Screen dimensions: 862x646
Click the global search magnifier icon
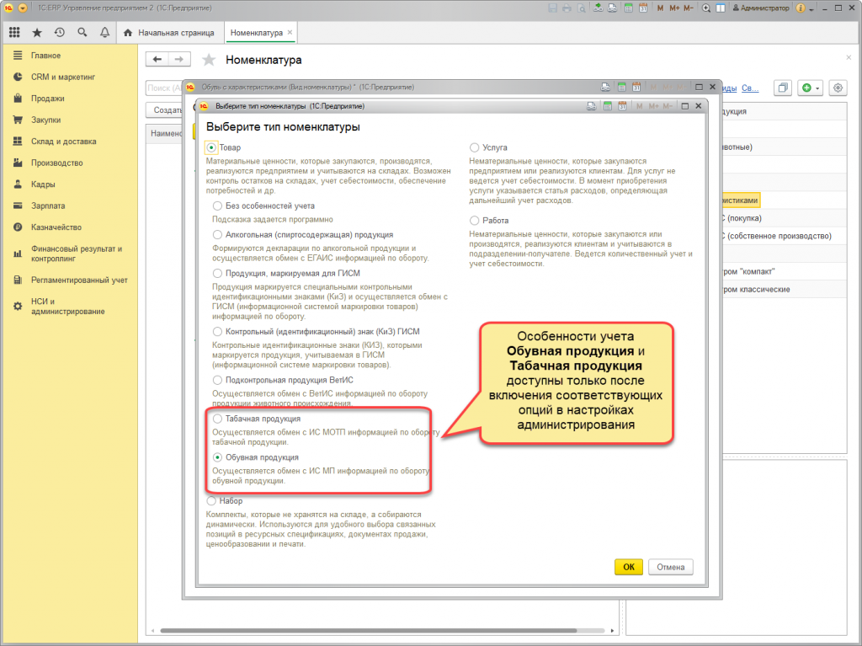pos(82,33)
